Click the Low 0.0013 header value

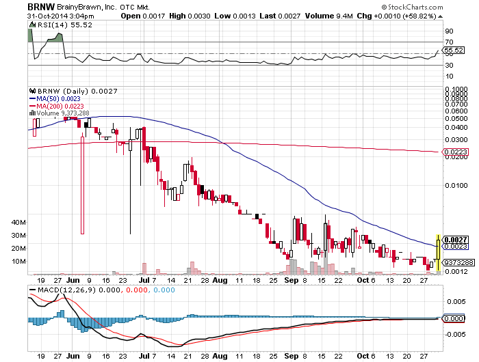235,16
